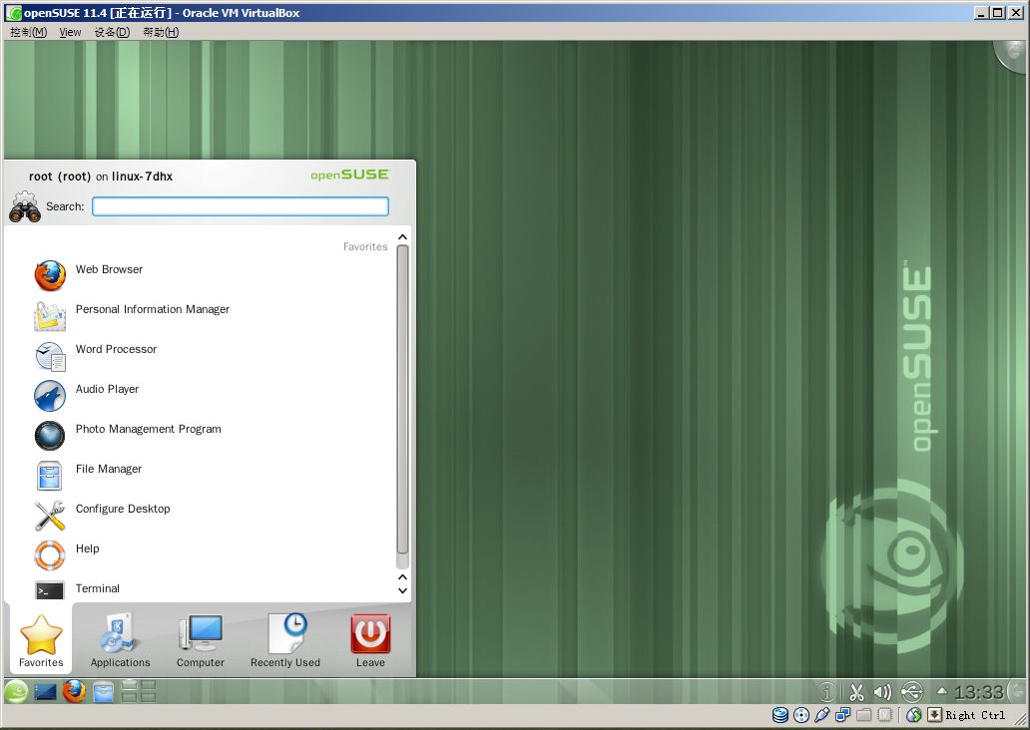Click the Kickoff menu scrollbar

pos(402,401)
